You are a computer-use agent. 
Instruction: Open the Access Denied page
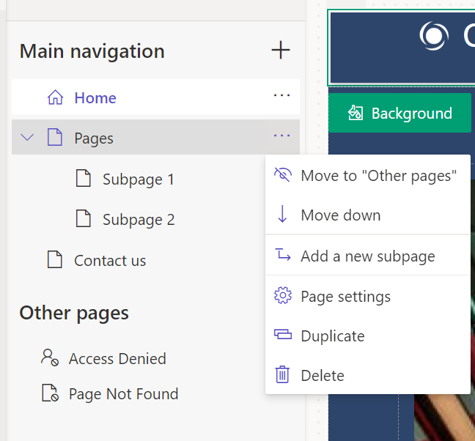tap(117, 359)
